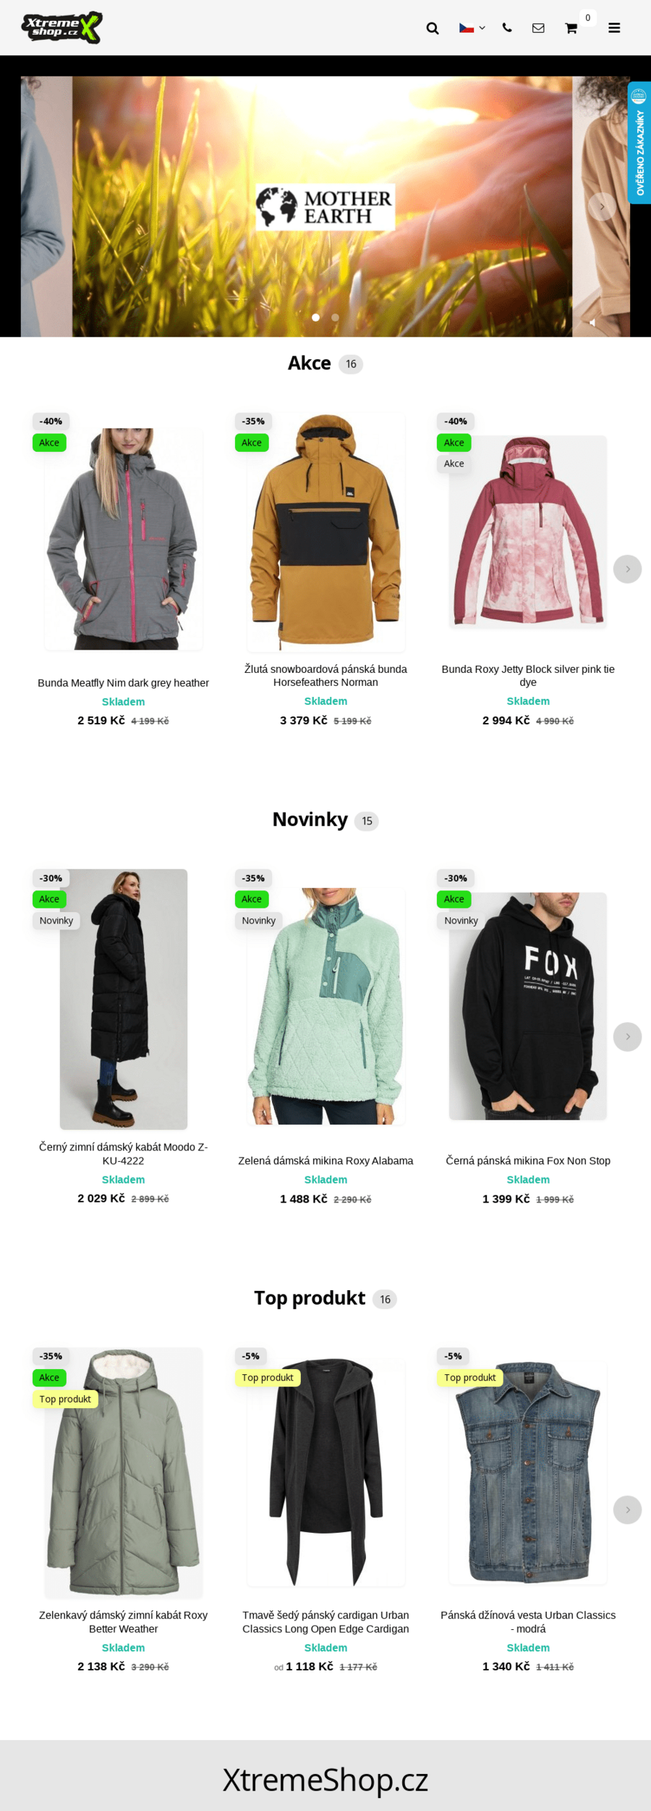Open the shopping cart icon
The image size is (651, 1811).
point(571,28)
